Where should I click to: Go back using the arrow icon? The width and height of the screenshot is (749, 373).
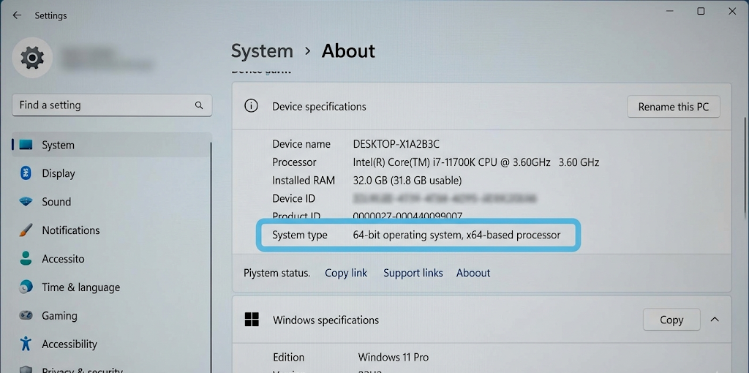[17, 15]
